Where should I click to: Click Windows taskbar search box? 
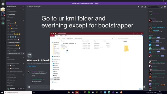18,92
